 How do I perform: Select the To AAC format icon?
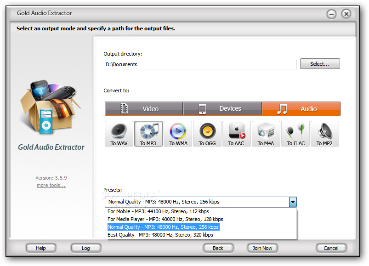pos(237,134)
